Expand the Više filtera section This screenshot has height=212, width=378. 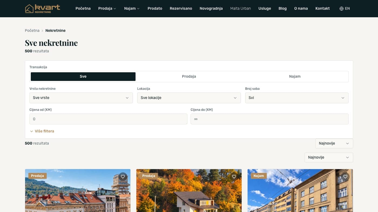point(42,131)
